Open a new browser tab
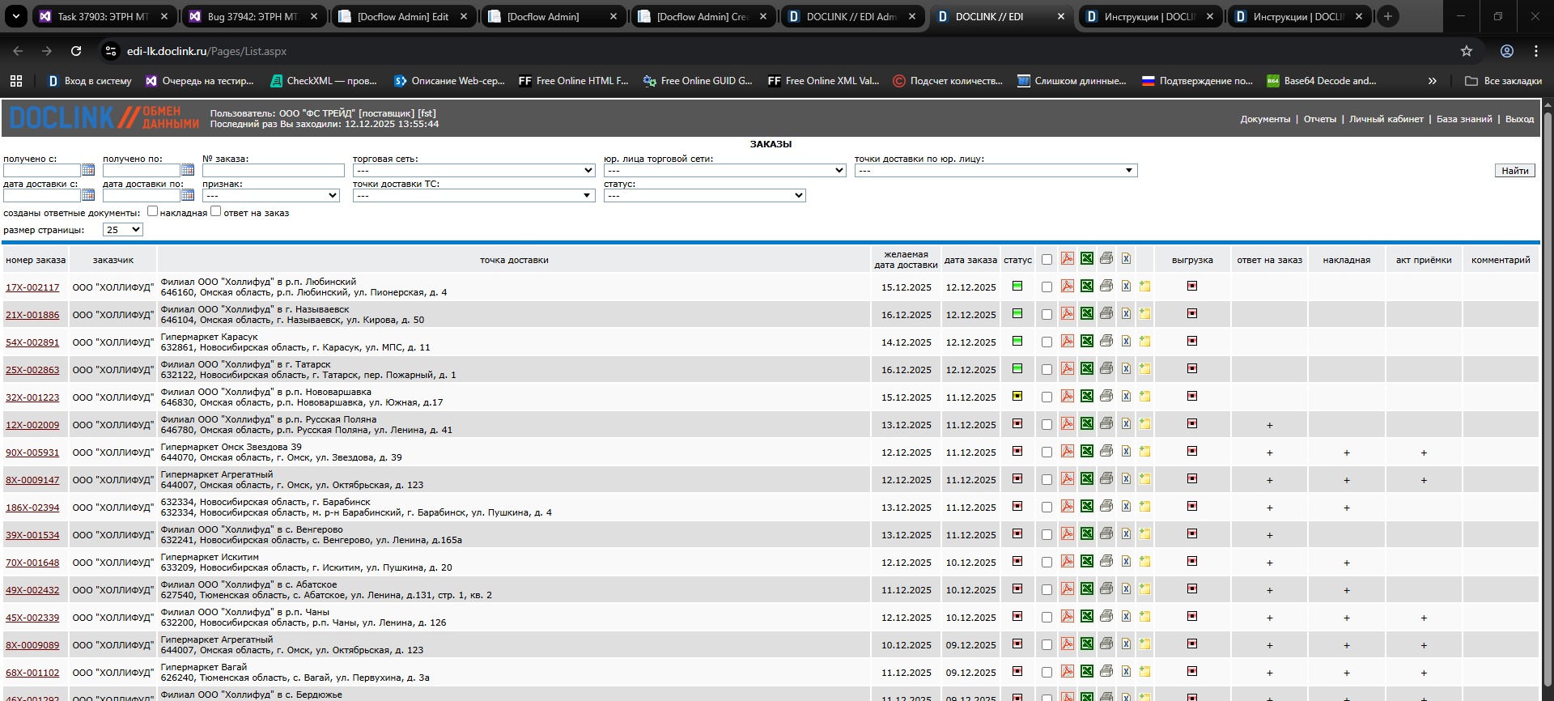1554x701 pixels. (x=1388, y=16)
